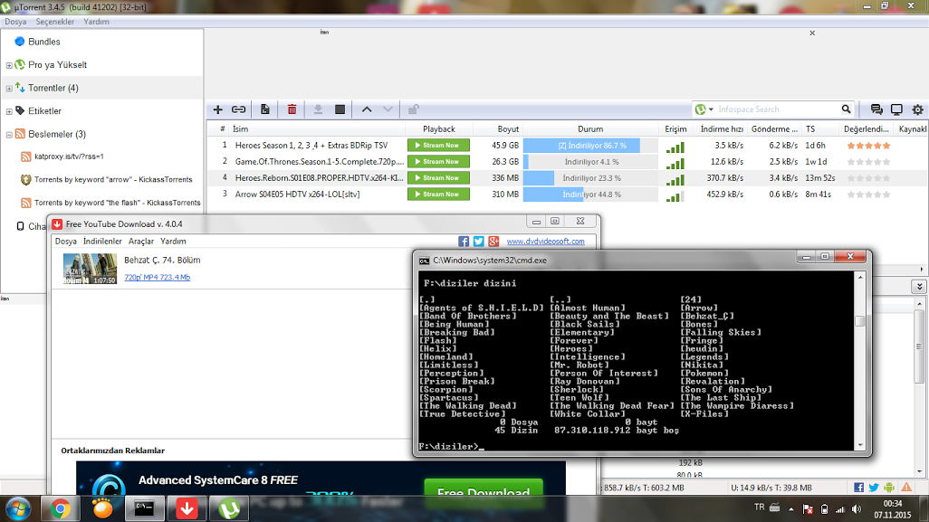Click the Move Up Queue arrow
This screenshot has width=929, height=522.
pos(367,109)
